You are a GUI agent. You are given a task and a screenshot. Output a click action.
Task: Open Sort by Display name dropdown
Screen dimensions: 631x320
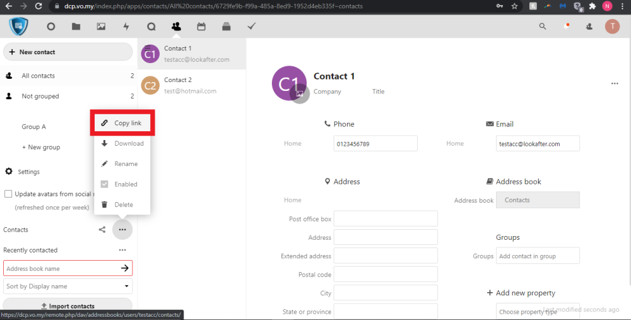[x=68, y=287]
